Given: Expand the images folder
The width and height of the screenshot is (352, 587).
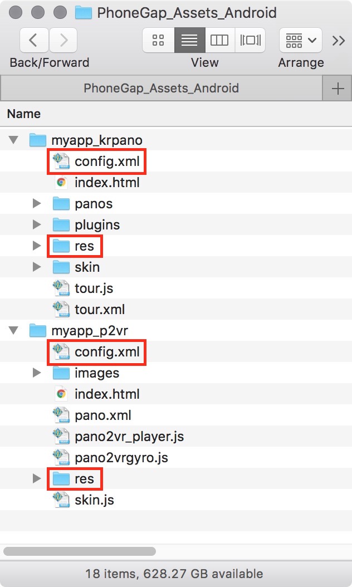Looking at the screenshot, I should click(x=37, y=373).
